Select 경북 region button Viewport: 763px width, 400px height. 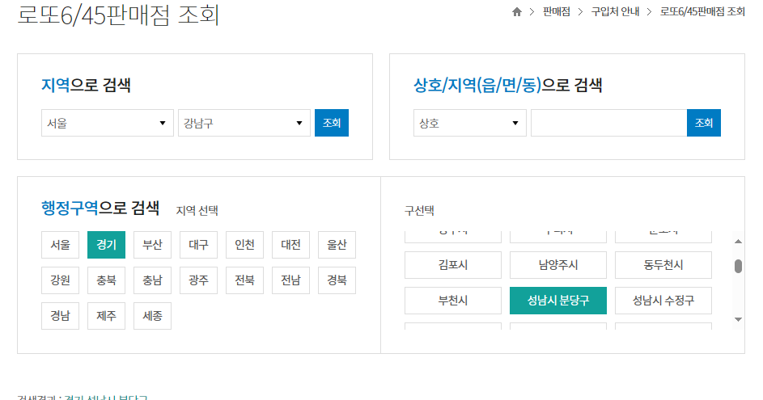coord(337,280)
